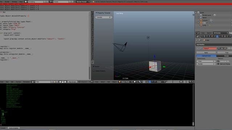This screenshot has height=130, width=232.
Task: Open the Render menu in top bar
Action: [7, 1]
